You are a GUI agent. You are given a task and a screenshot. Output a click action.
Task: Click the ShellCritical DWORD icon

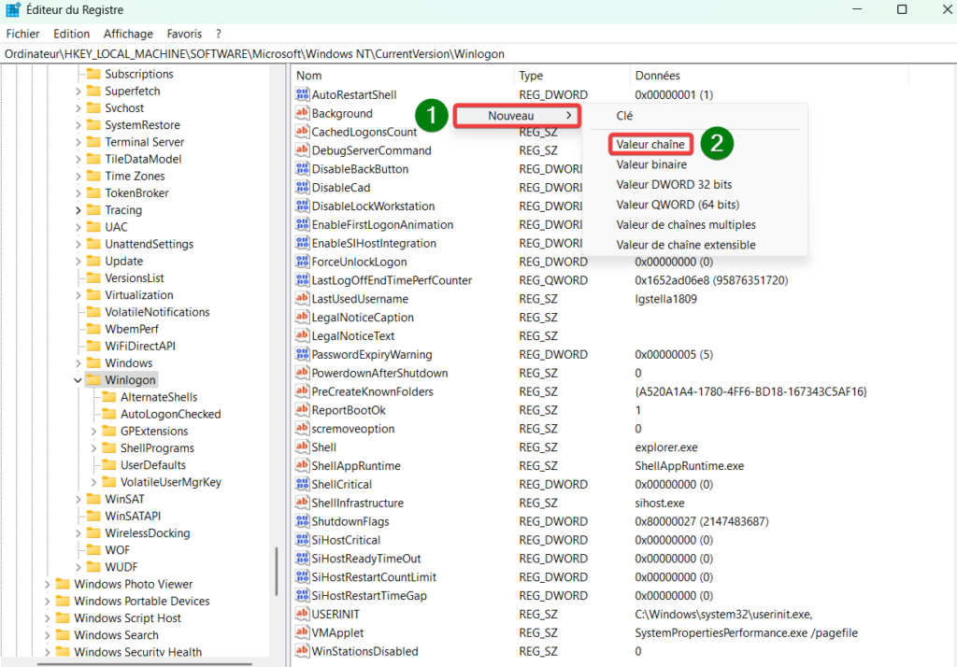302,484
